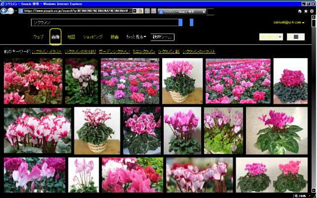Open thumbnail of red-white bicolor cyclamen in basket
This screenshot has height=198, width=317.
click(97, 130)
